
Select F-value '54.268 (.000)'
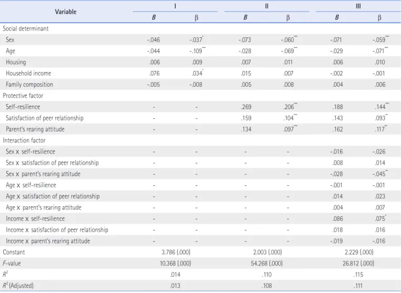coord(267,264)
